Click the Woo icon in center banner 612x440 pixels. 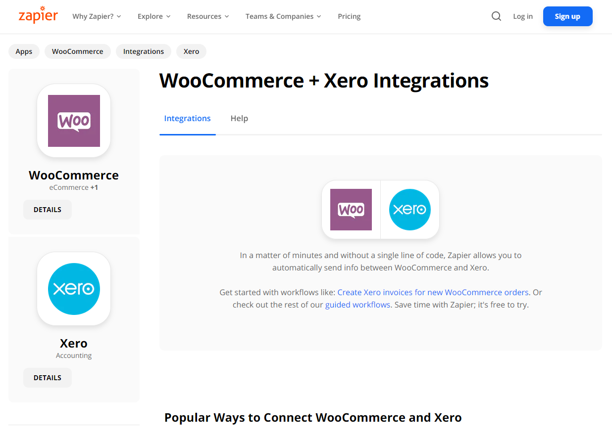click(x=351, y=210)
